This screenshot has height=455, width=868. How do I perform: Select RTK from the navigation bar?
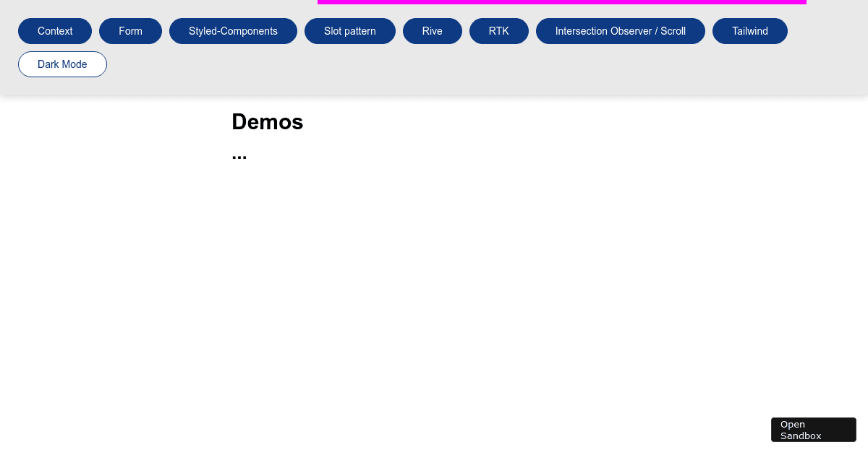click(x=499, y=31)
